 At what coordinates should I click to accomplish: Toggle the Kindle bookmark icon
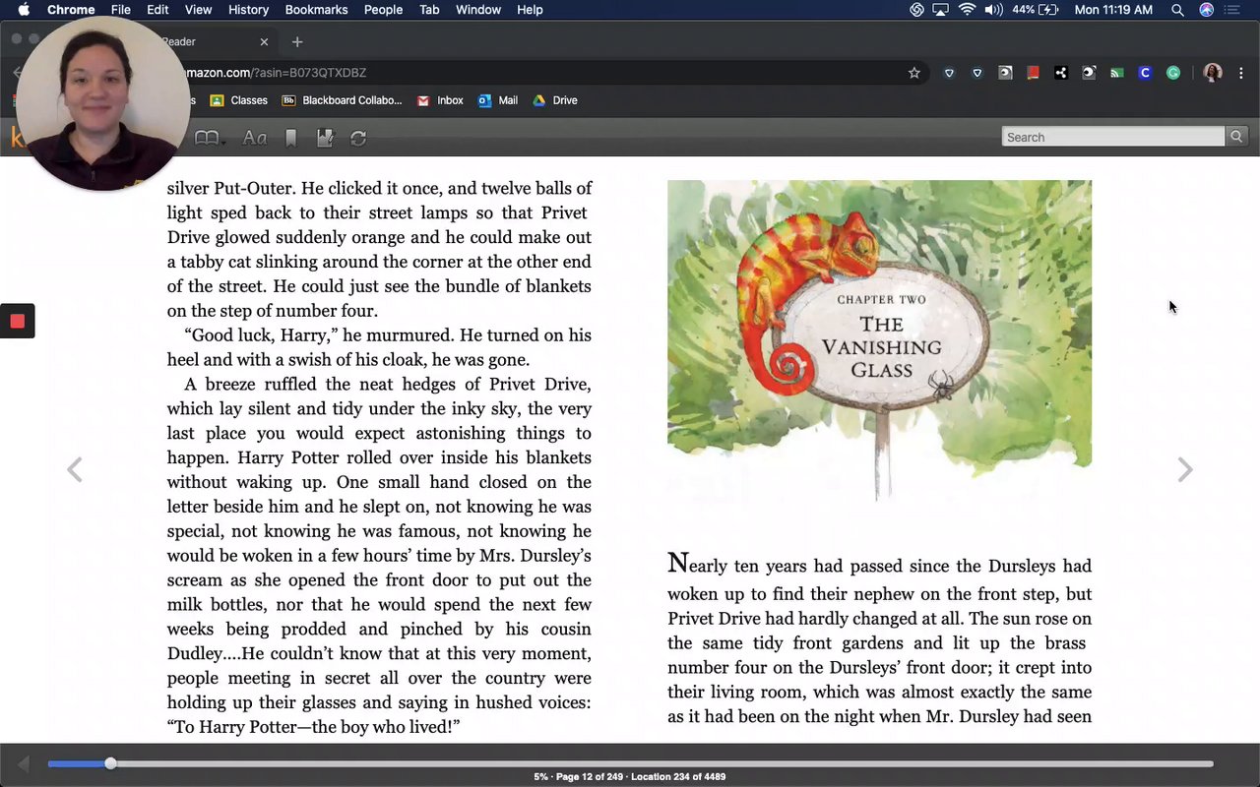290,138
